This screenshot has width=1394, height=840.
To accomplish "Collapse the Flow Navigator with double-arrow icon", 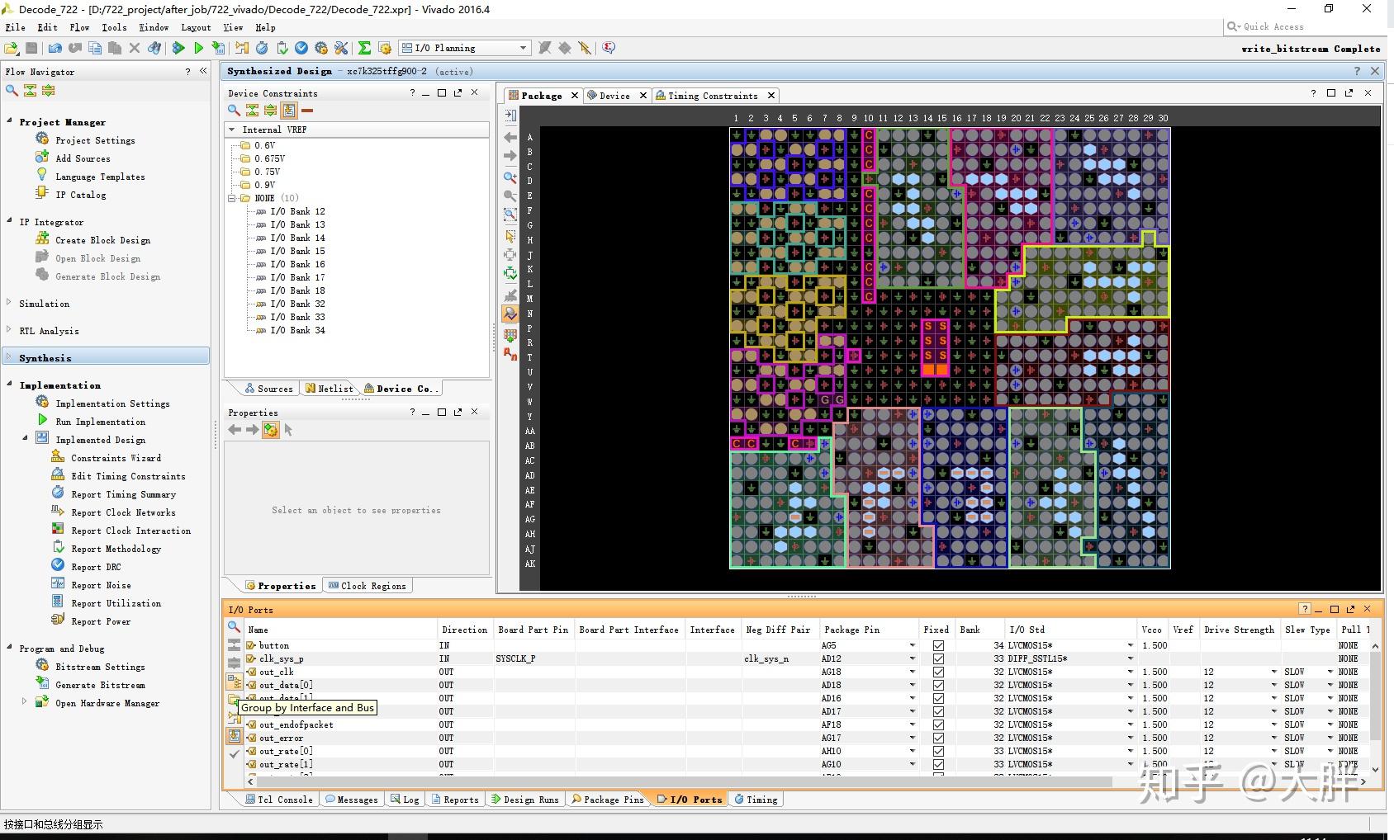I will (x=203, y=71).
